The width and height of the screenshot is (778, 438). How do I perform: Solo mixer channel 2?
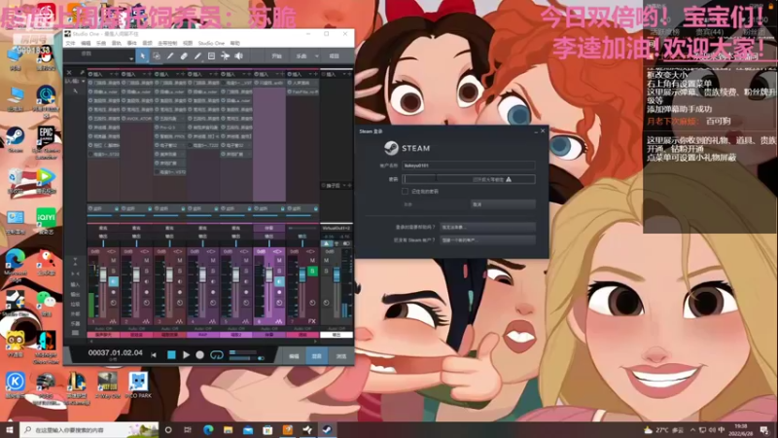click(x=147, y=272)
